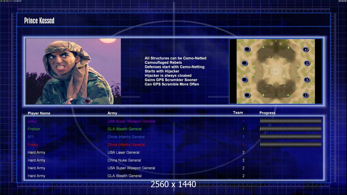347x195 pixels.
Task: Select start position marker 1 on minimap
Action: click(306, 95)
